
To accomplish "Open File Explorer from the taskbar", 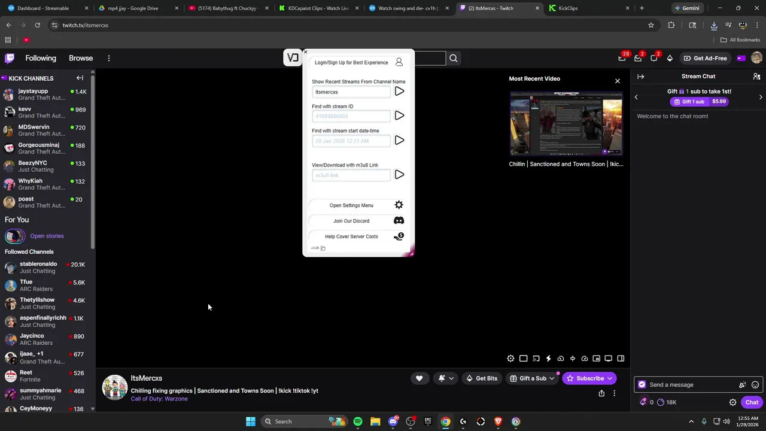I will (375, 421).
